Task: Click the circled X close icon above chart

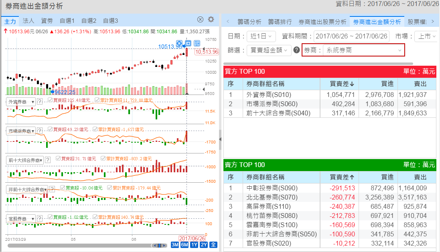Action: pyautogui.click(x=201, y=20)
